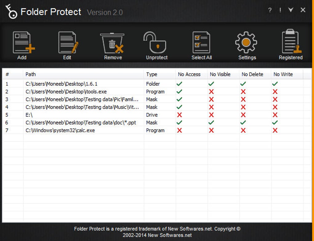Click the exclamation mark icon in title bar
Viewport: 314px width, 241px height.
(x=280, y=10)
